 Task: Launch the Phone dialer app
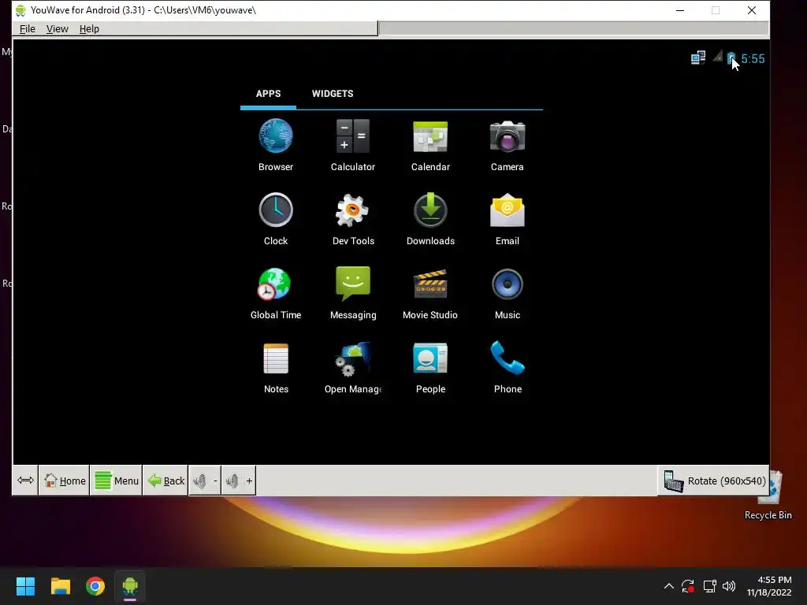coord(508,367)
